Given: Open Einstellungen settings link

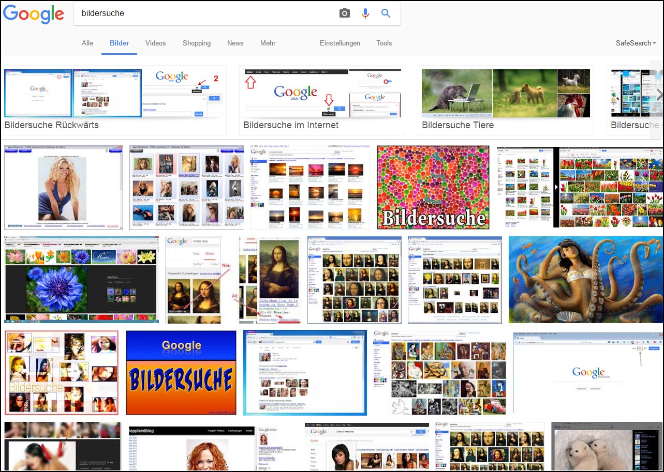Looking at the screenshot, I should click(x=340, y=43).
